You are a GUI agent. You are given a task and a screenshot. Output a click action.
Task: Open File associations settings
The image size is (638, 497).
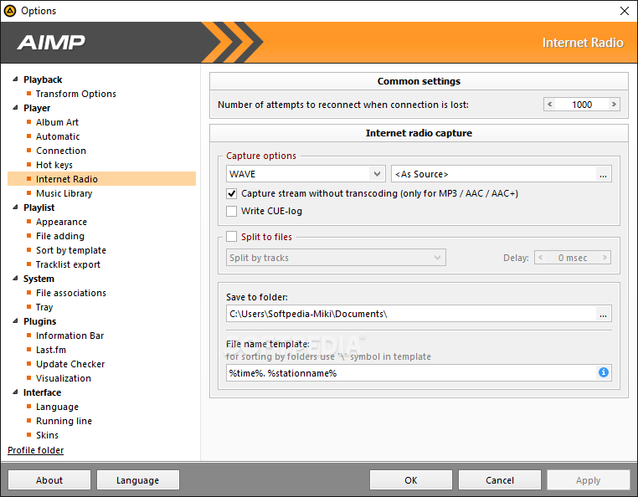pyautogui.click(x=71, y=293)
